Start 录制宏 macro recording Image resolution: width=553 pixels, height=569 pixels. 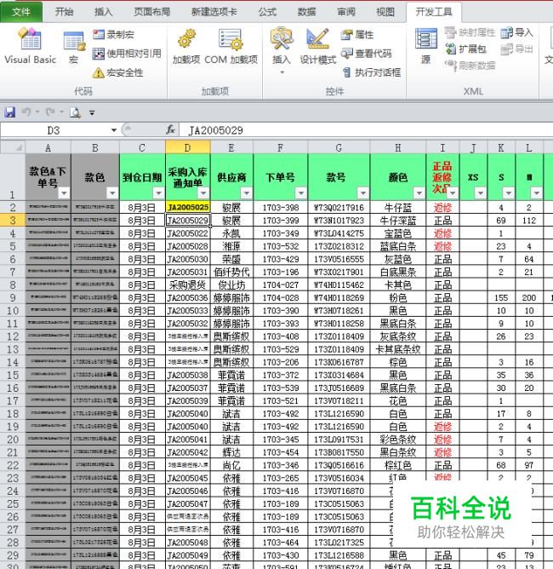pos(113,34)
